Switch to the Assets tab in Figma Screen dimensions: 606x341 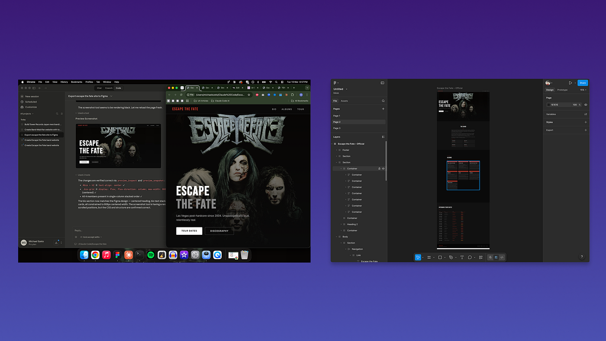point(345,101)
